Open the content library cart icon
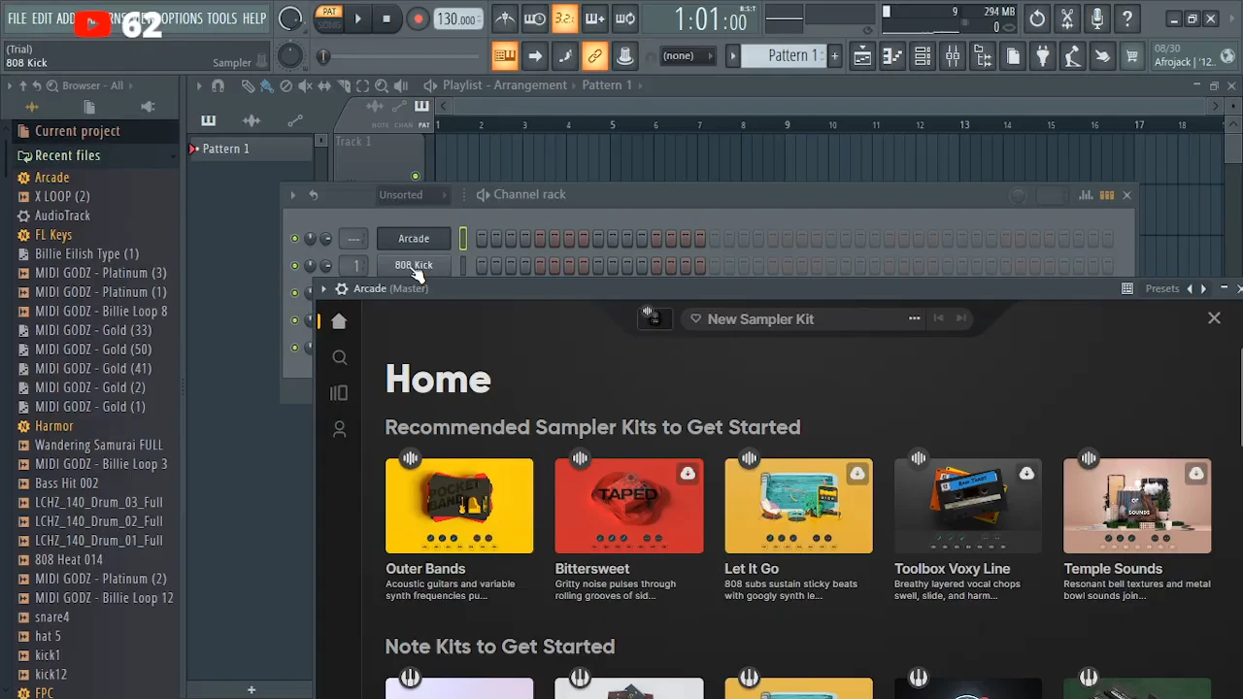Screen dimensions: 1243x699 click(x=1132, y=56)
